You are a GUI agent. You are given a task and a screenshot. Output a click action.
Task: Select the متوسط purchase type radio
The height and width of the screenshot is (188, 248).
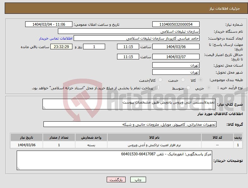tap(188, 87)
